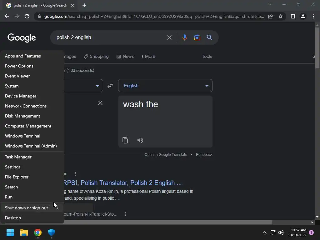Click the Chrome forward arrow
Image resolution: width=320 pixels, height=240 pixels.
[x=17, y=16]
